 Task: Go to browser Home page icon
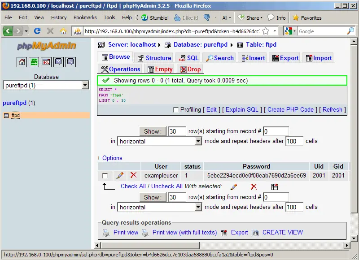(x=63, y=30)
